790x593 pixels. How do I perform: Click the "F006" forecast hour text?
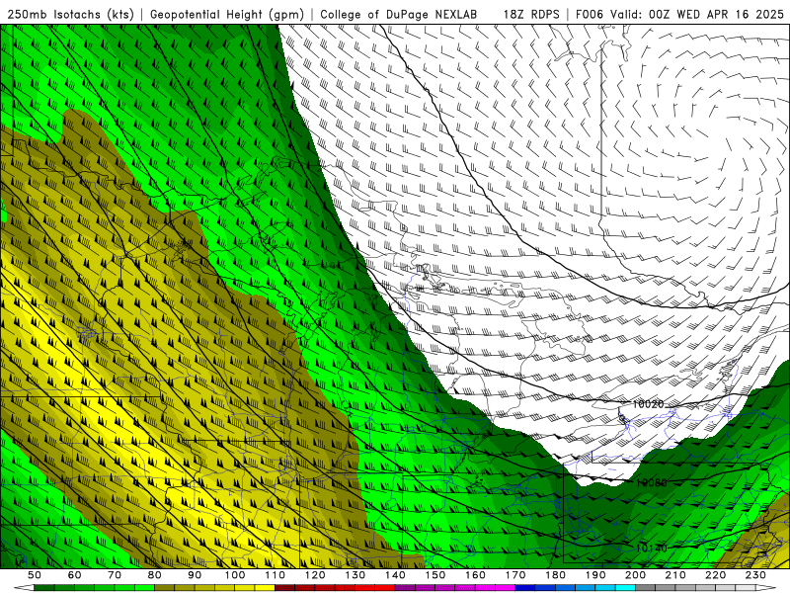tap(589, 15)
